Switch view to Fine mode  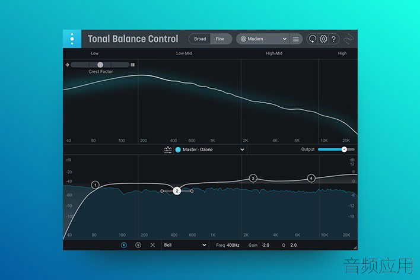point(220,39)
